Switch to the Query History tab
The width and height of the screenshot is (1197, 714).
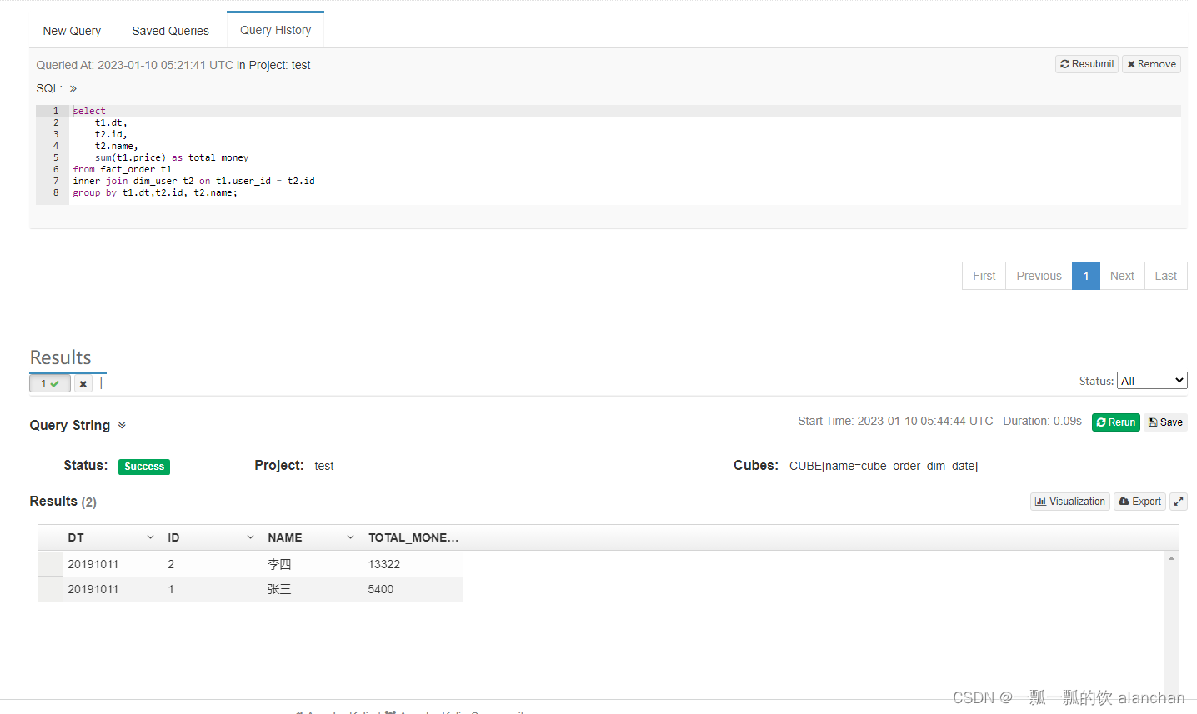(x=275, y=30)
